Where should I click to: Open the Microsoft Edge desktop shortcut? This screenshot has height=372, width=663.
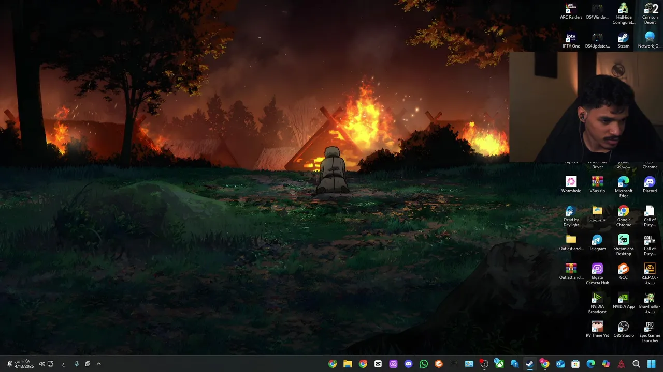tap(624, 188)
